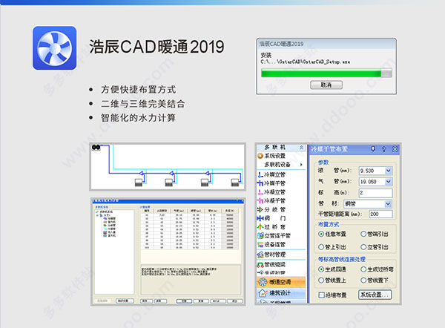Click the green installation progress bar
The width and height of the screenshot is (445, 328).
(326, 73)
